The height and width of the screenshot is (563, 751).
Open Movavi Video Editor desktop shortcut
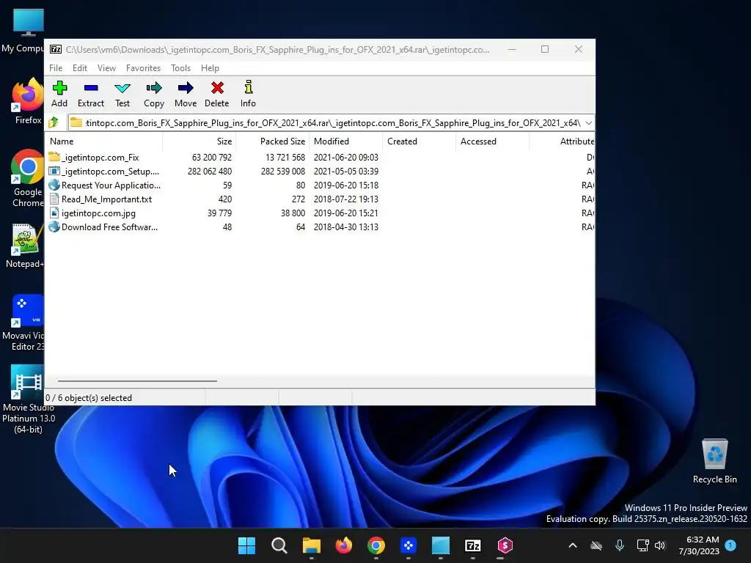click(x=25, y=322)
